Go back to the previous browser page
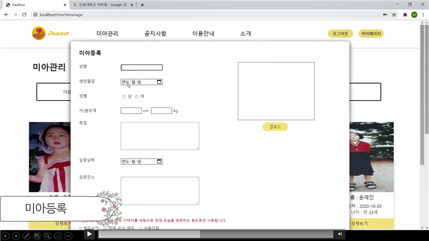Viewport: 429px width, 241px height. tap(7, 14)
